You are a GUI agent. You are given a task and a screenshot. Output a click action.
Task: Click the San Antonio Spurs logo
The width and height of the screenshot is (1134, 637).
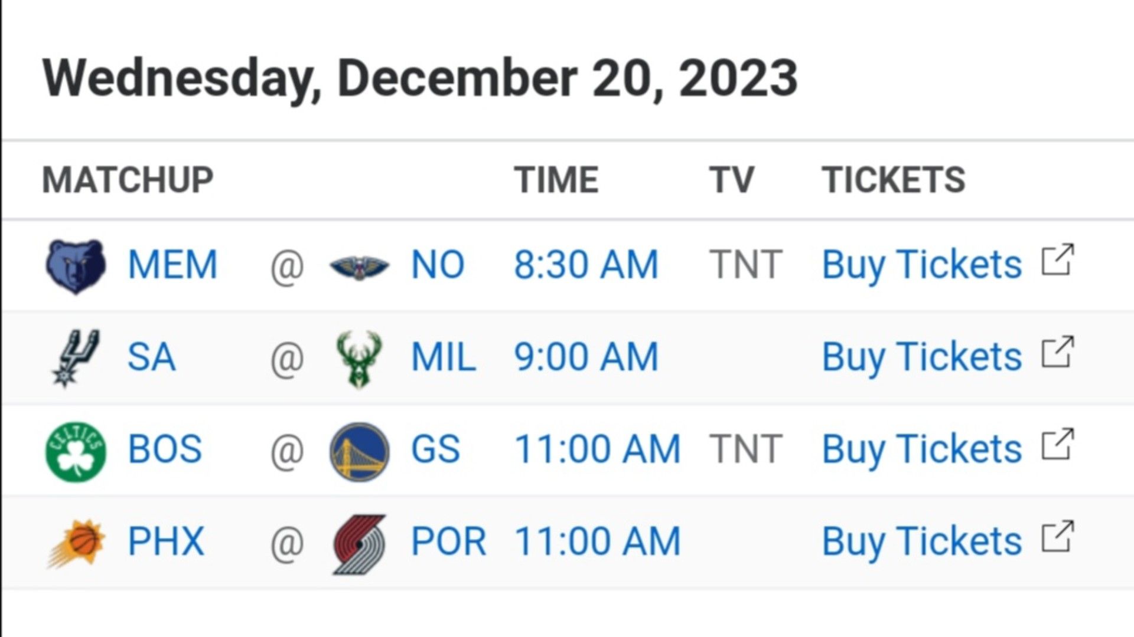[x=76, y=358]
